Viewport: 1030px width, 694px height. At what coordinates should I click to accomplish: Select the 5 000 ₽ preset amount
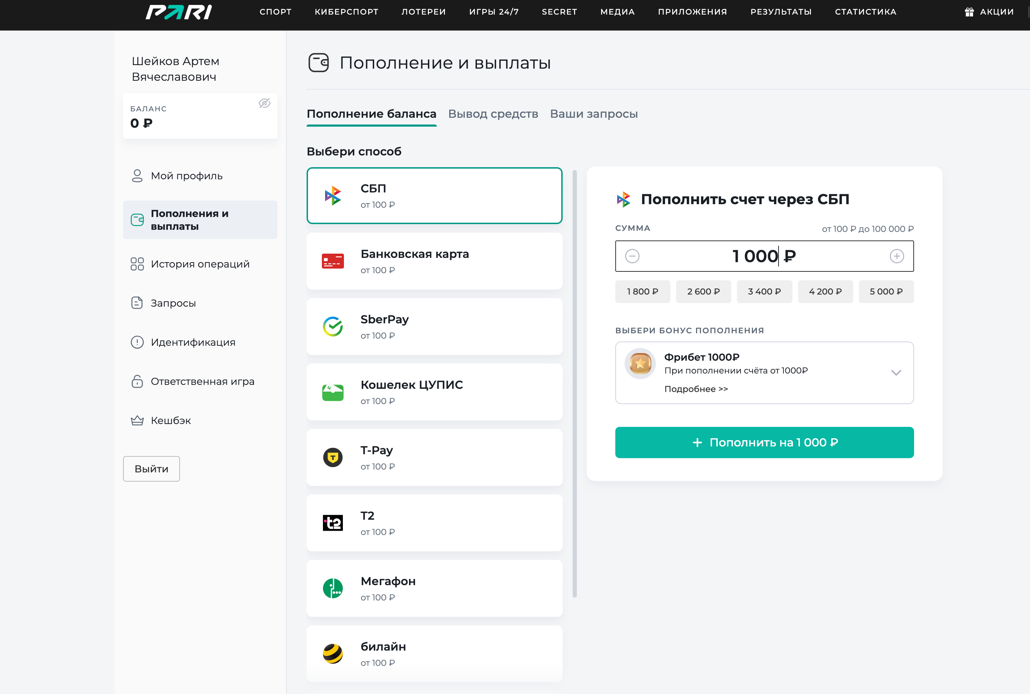coord(886,292)
